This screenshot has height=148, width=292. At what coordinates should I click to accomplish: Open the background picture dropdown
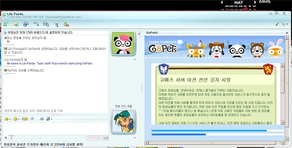pyautogui.click(x=49, y=119)
